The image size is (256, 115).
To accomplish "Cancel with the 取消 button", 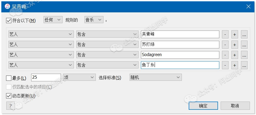I will (235, 106).
